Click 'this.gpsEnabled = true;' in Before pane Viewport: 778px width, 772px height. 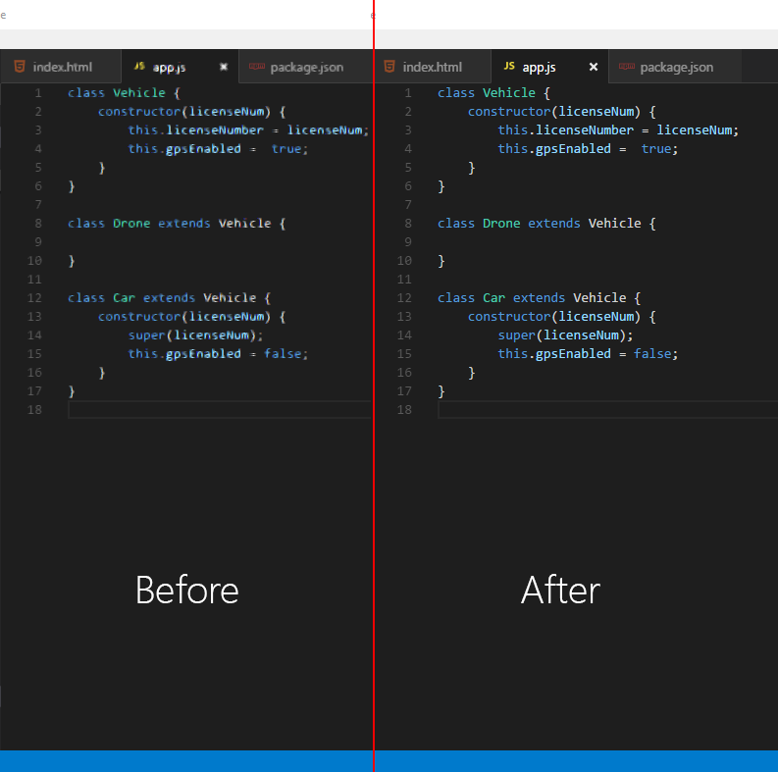tap(219, 149)
